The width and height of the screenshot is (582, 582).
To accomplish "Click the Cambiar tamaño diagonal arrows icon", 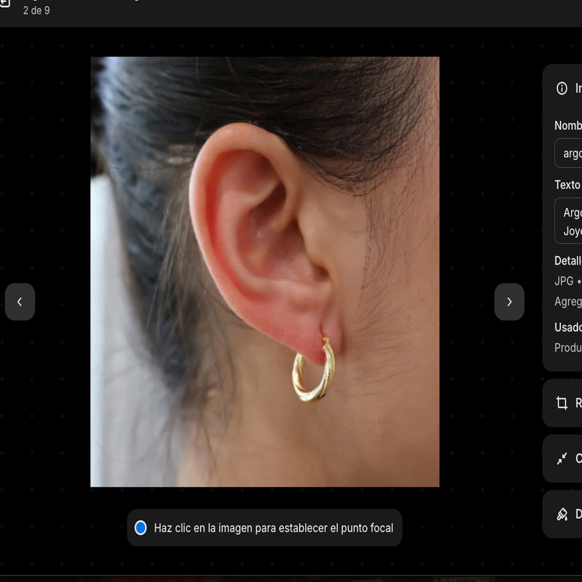I will pyautogui.click(x=562, y=459).
